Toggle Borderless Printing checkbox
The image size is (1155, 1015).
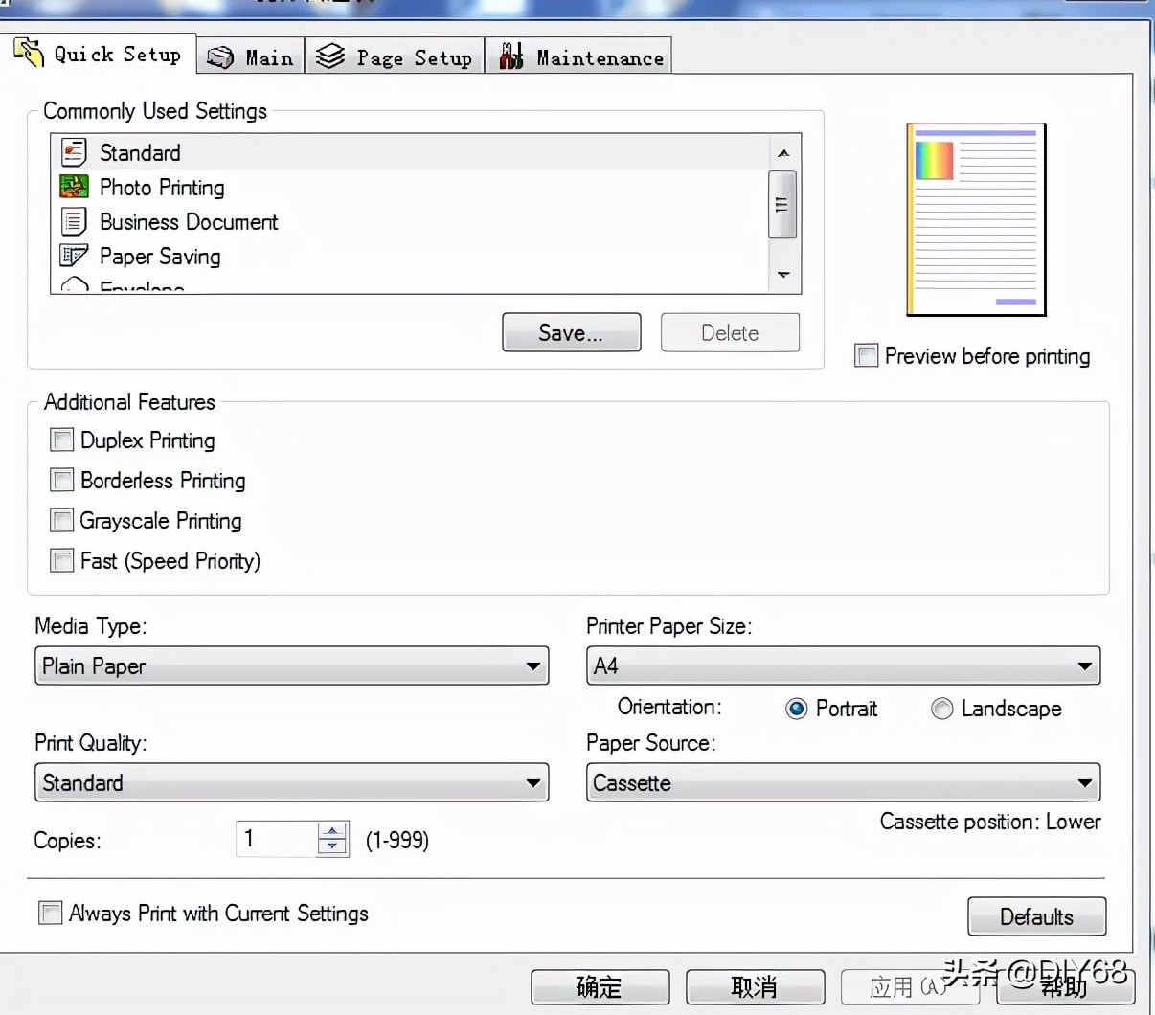point(62,480)
